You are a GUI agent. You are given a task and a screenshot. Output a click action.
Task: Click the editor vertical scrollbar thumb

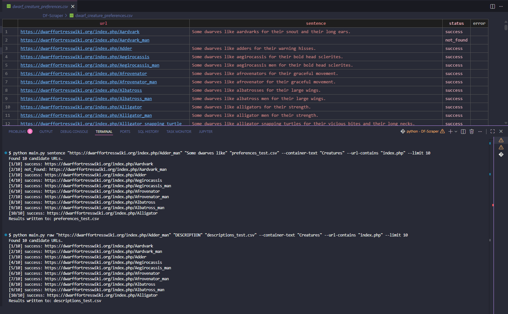506,28
